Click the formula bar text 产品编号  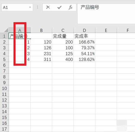(90, 7)
